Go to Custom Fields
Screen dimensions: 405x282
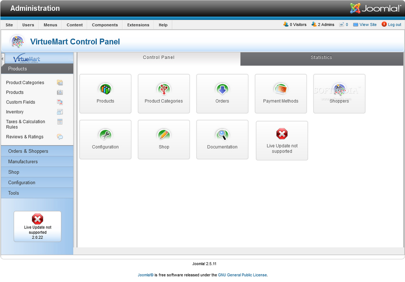21,102
